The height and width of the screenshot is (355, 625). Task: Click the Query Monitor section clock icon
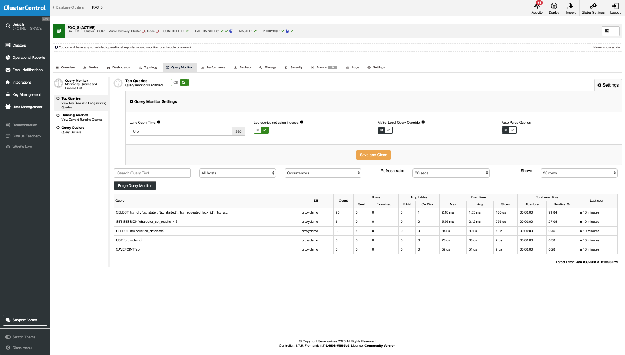click(x=58, y=83)
